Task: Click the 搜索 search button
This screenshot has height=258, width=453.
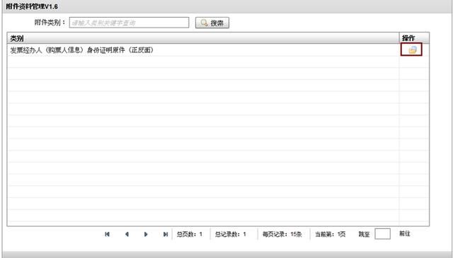Action: click(212, 23)
